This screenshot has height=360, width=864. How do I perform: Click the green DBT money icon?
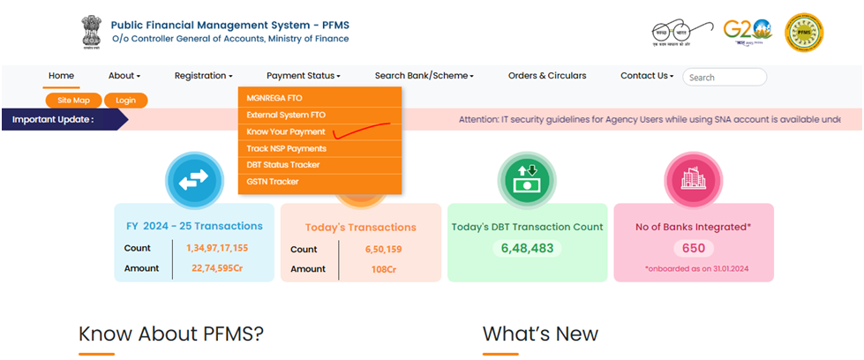pyautogui.click(x=527, y=180)
